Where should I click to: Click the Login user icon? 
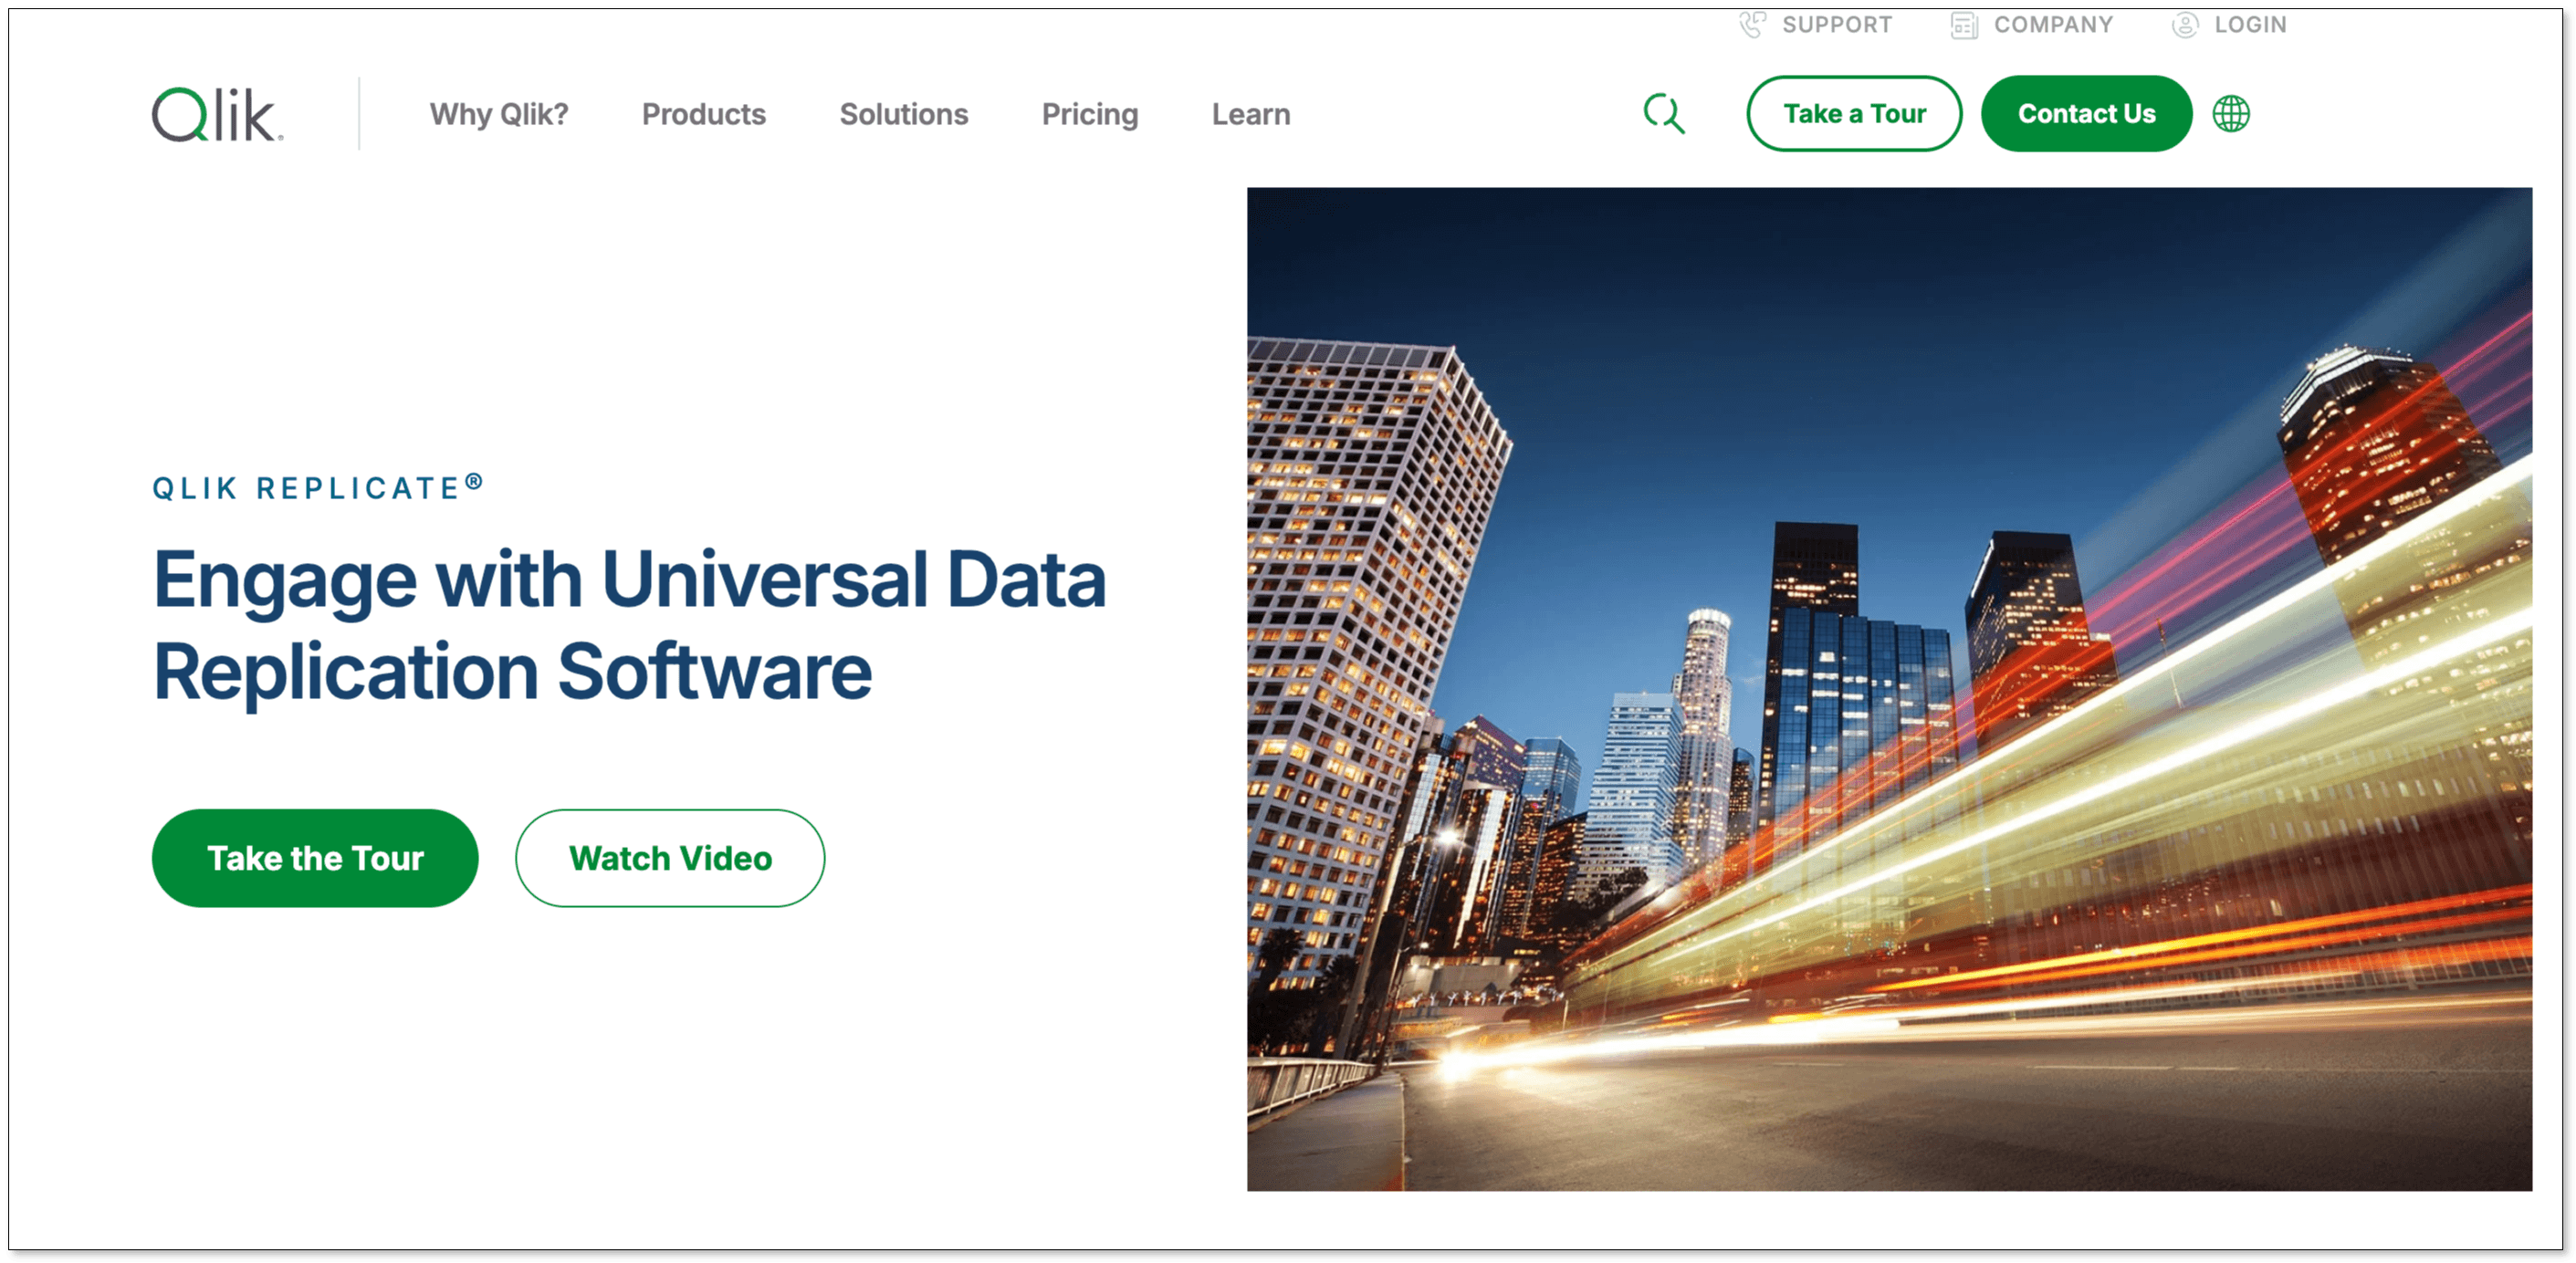2185,25
